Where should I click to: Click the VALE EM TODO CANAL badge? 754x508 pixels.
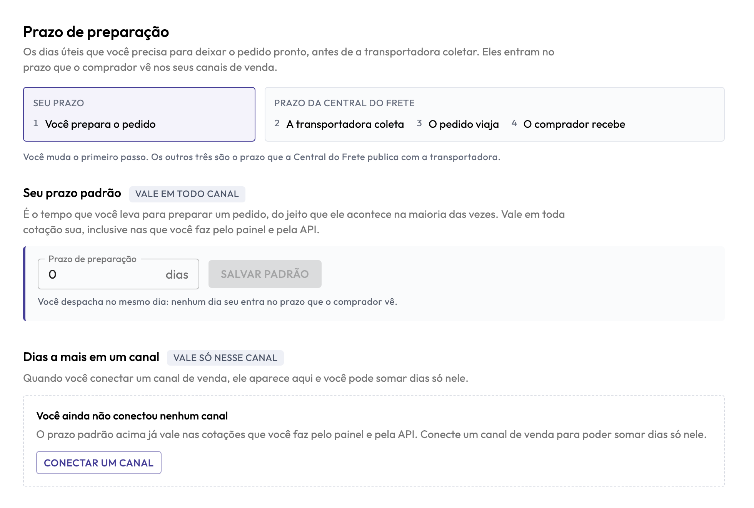coord(187,194)
